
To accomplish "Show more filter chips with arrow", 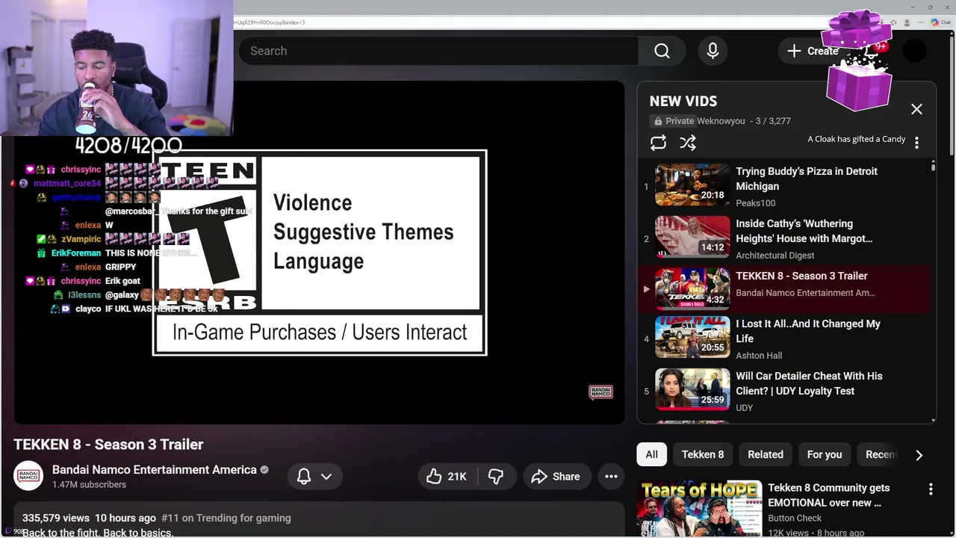I will click(919, 455).
